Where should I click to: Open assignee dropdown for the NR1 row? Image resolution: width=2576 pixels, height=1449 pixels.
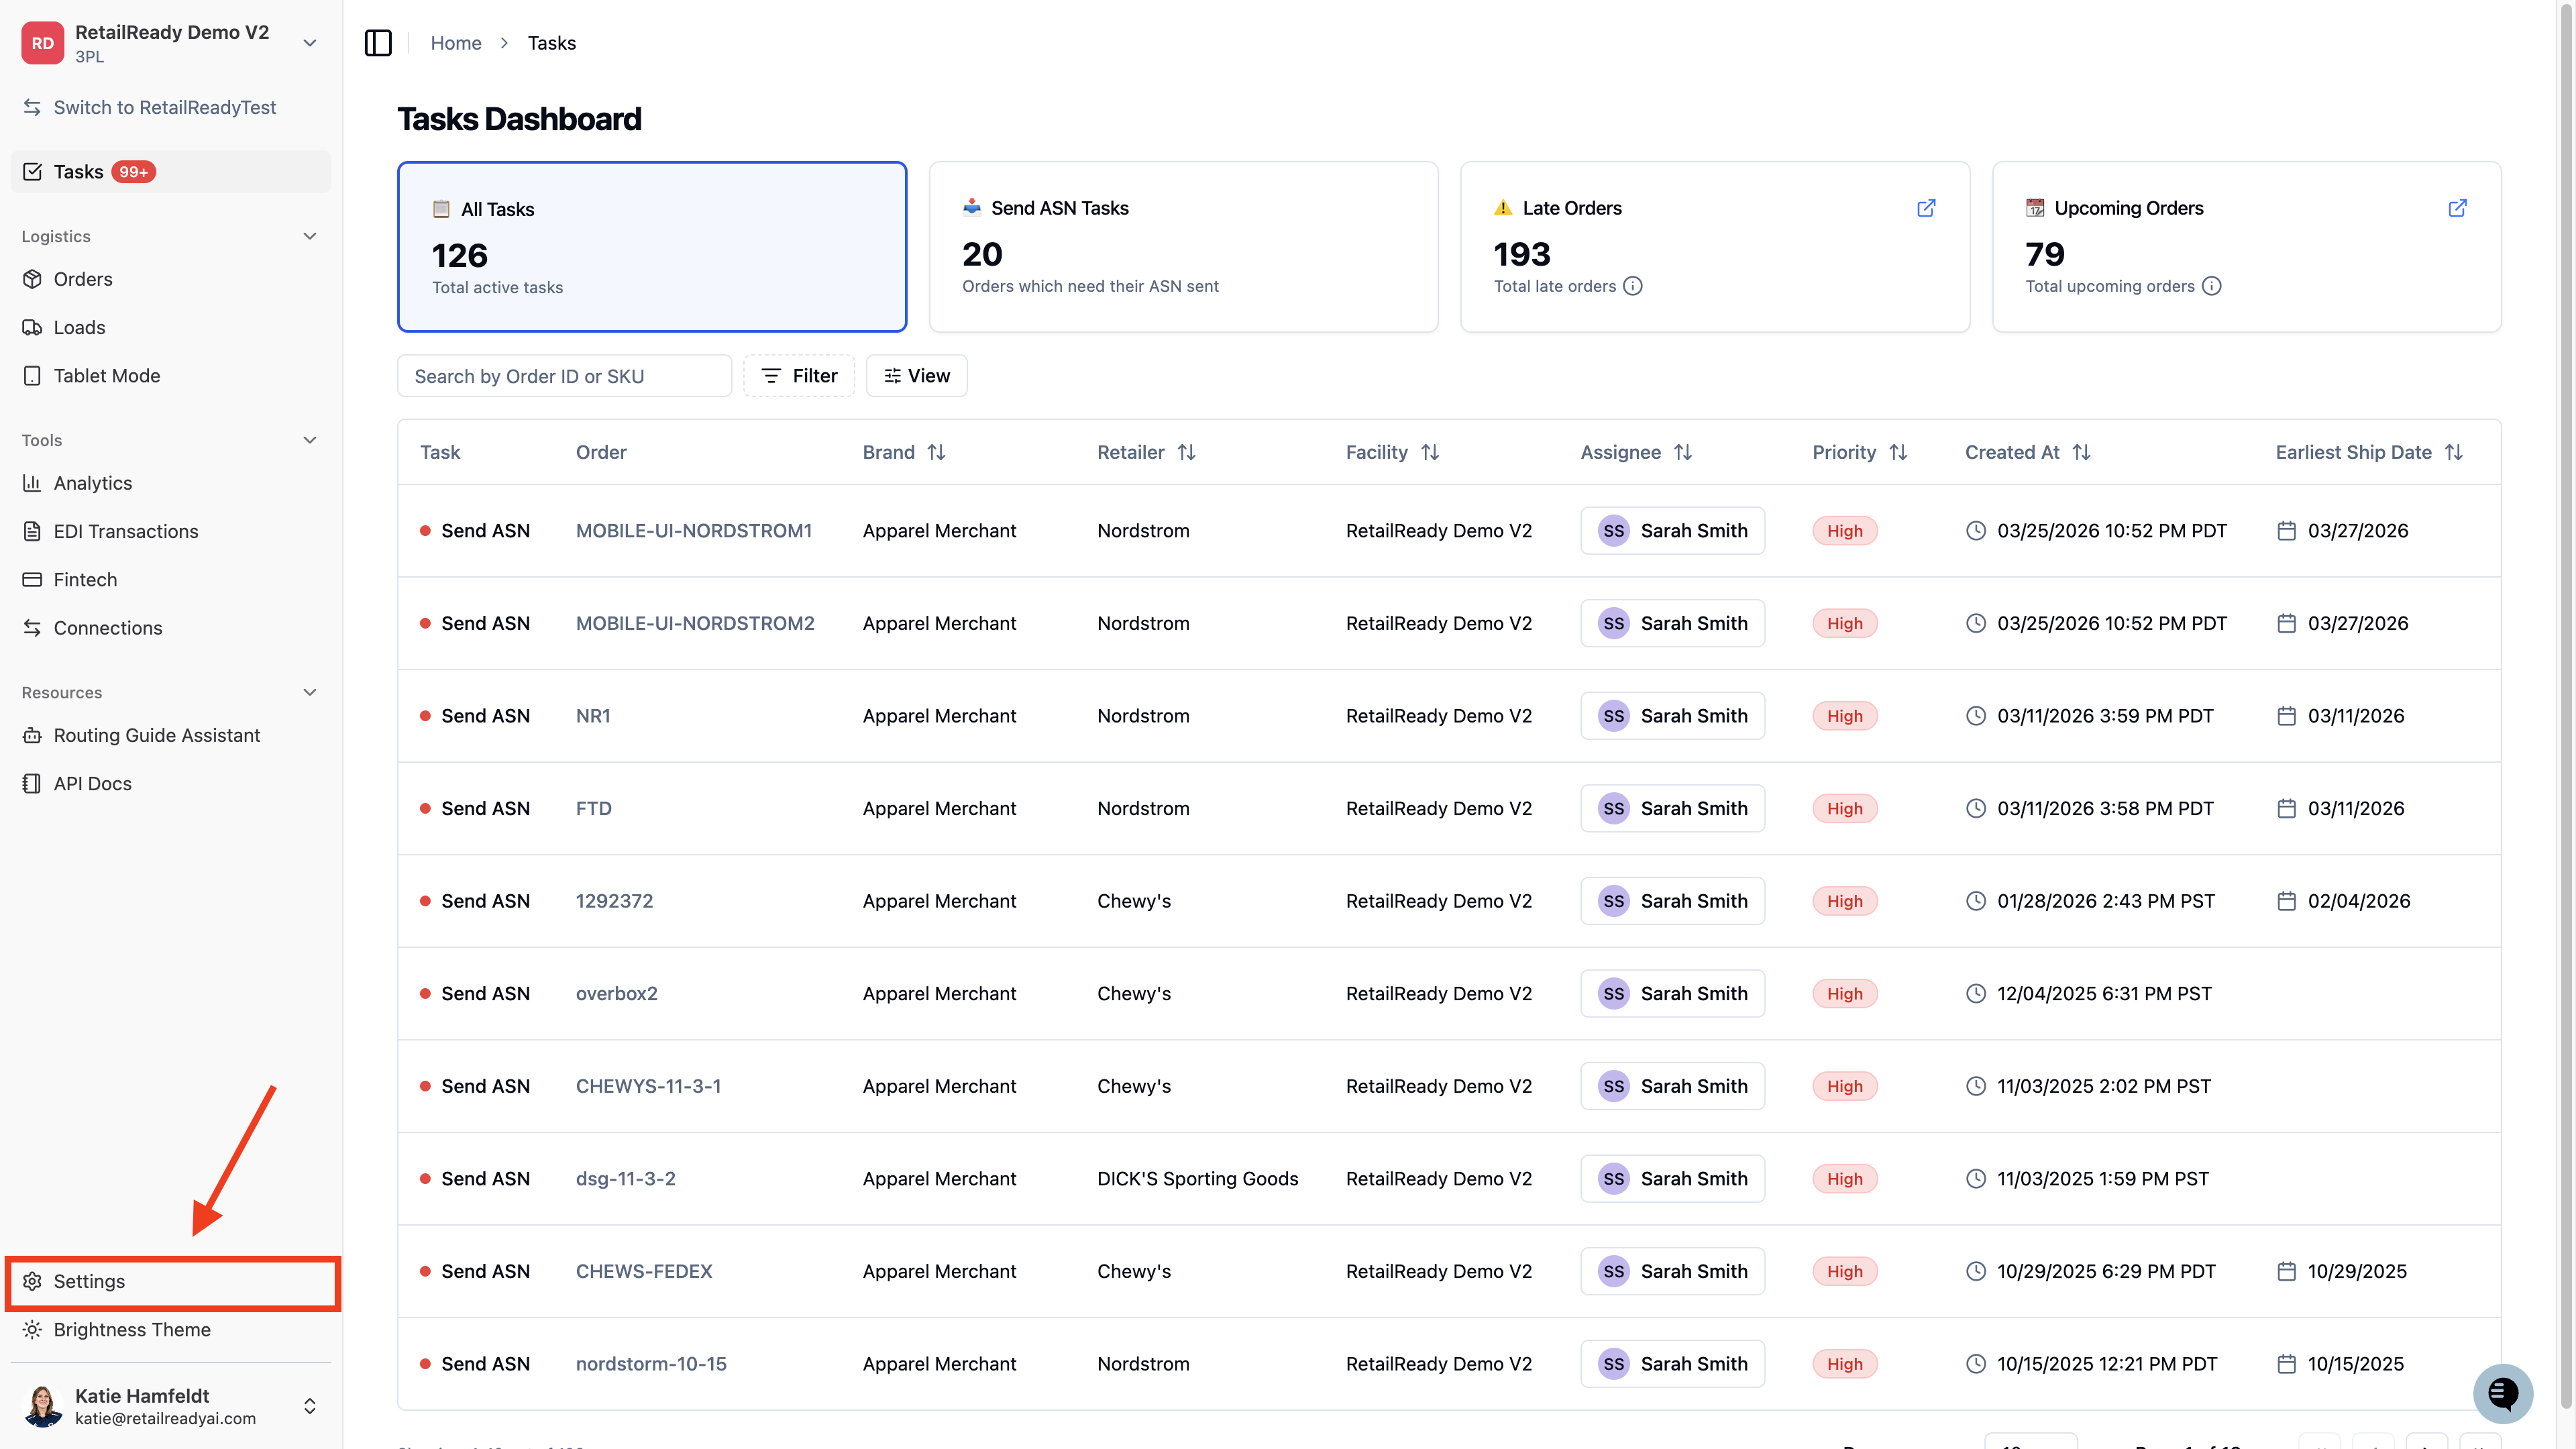1672,716
